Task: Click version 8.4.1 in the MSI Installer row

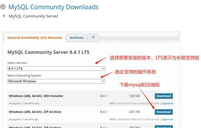Action: (x=103, y=96)
